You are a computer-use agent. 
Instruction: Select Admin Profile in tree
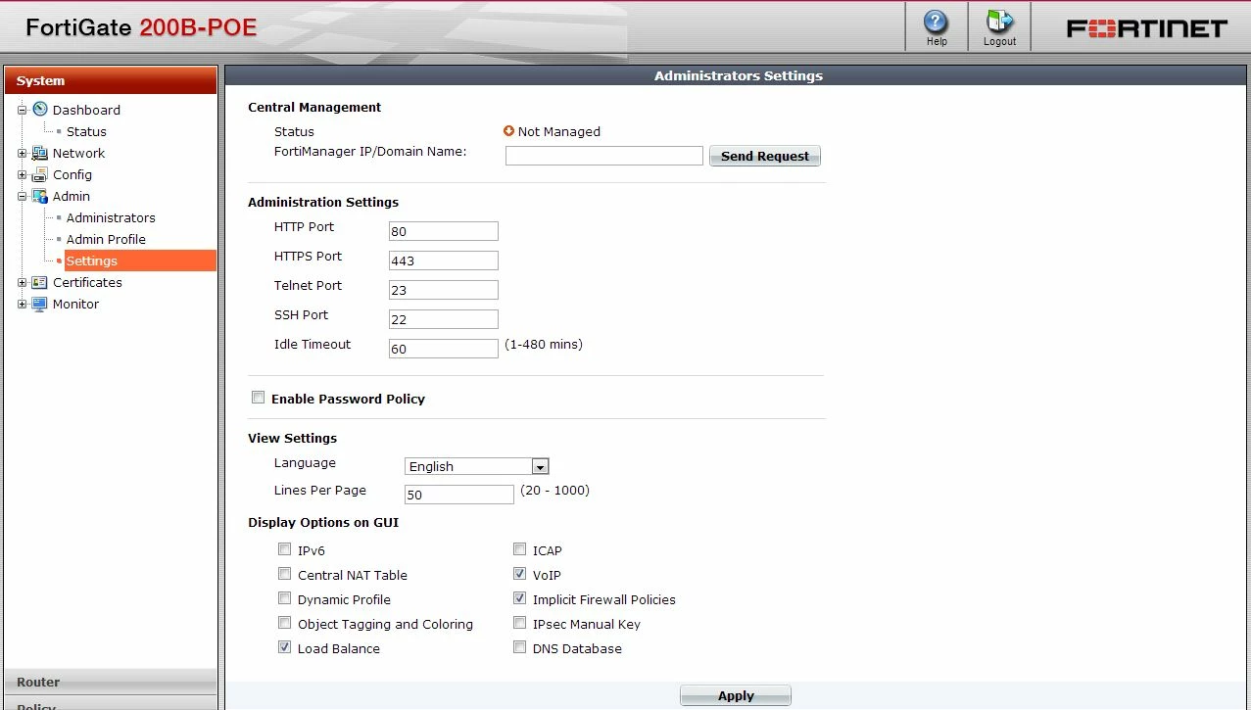[x=106, y=239]
